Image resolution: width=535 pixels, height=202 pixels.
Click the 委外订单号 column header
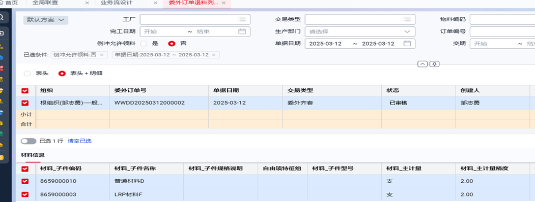pyautogui.click(x=159, y=91)
